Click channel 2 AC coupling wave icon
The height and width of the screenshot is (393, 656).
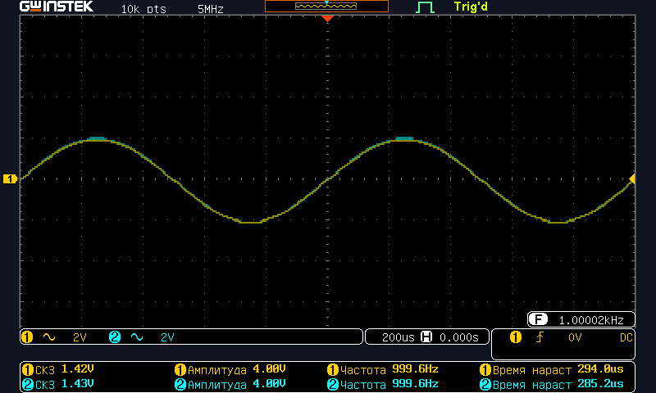coord(137,337)
